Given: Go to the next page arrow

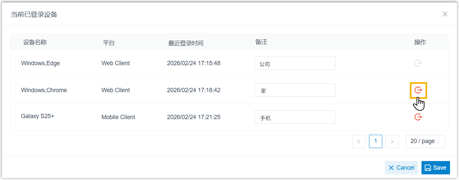Looking at the screenshot, I should 392,141.
